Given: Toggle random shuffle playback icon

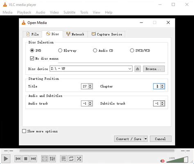Looking at the screenshot, I should 79,159.
